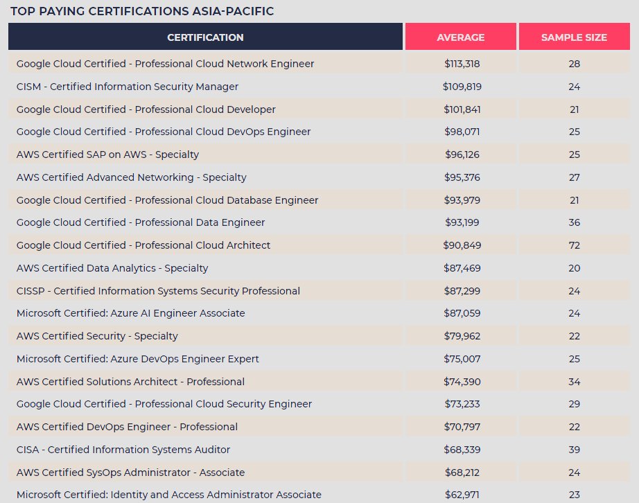Viewport: 639px width, 503px height.
Task: Select the $75,007 average cell
Action: coord(462,359)
